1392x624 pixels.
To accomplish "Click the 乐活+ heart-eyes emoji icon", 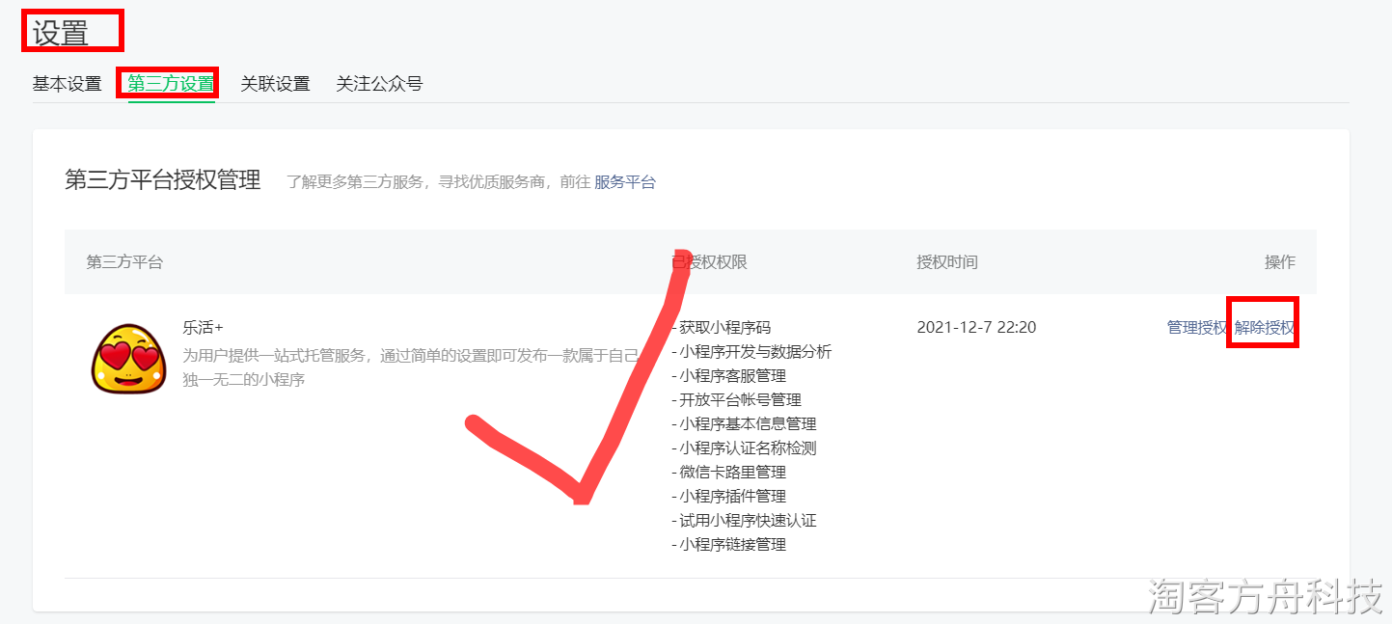I will tap(129, 358).
